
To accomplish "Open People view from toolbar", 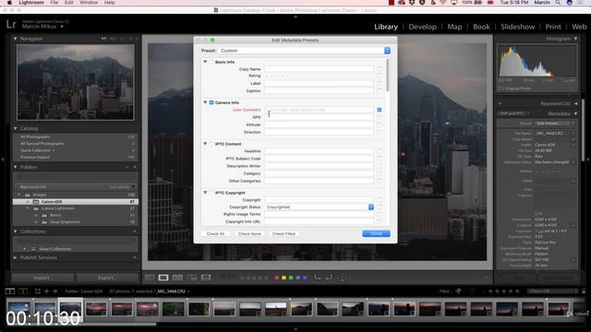I will tap(206, 278).
